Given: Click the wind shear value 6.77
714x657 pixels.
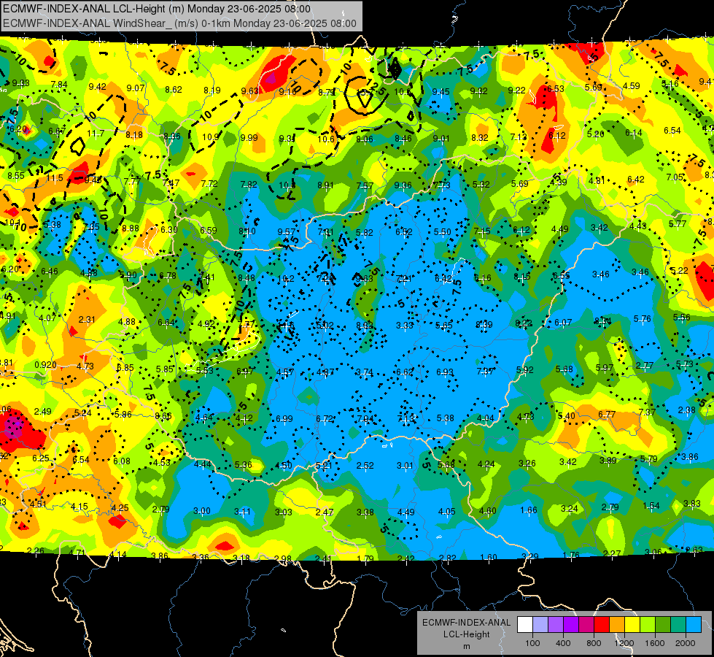Looking at the screenshot, I should (x=607, y=415).
